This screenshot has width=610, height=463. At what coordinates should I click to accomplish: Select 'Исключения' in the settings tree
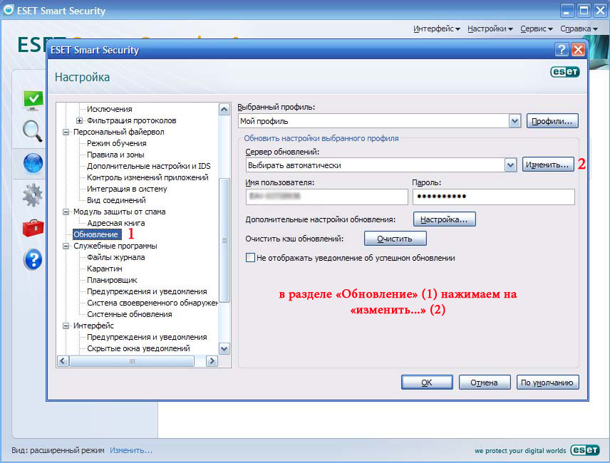pos(110,109)
